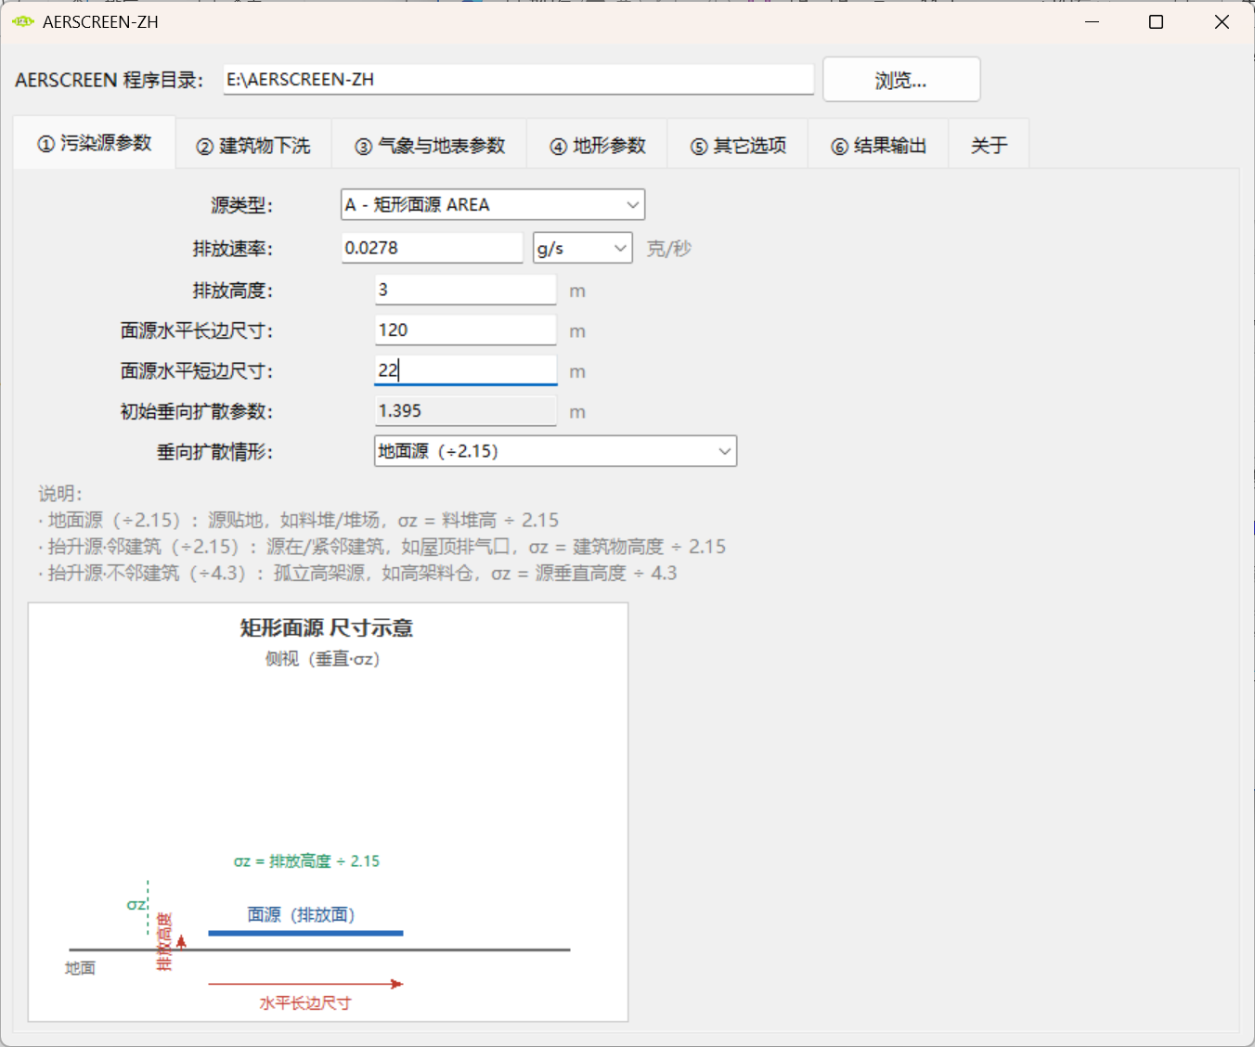Focus the AERSCREEN 程序目录 path field
This screenshot has width=1255, height=1047.
pos(519,80)
